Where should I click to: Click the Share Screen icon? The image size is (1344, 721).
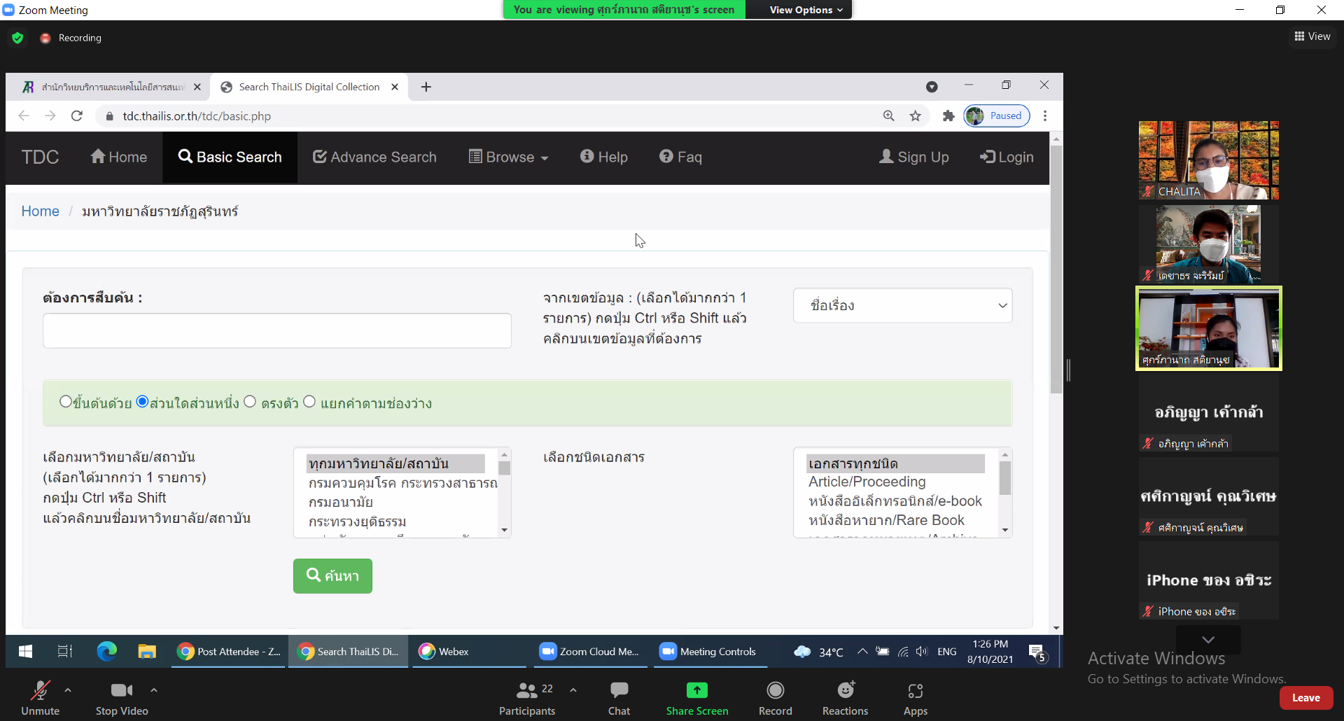tap(696, 691)
